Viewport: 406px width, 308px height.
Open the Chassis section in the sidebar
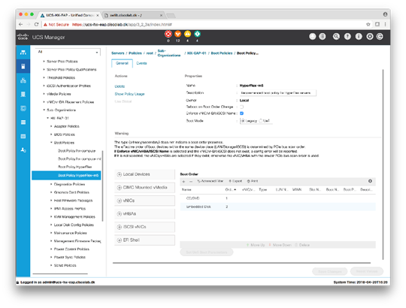coord(23,136)
